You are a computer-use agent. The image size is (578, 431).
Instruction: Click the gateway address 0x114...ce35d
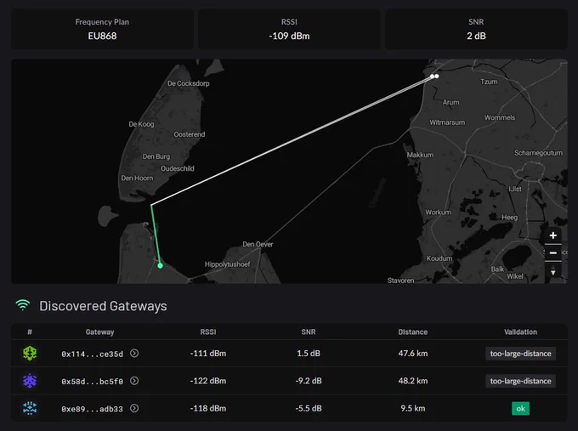(x=92, y=354)
